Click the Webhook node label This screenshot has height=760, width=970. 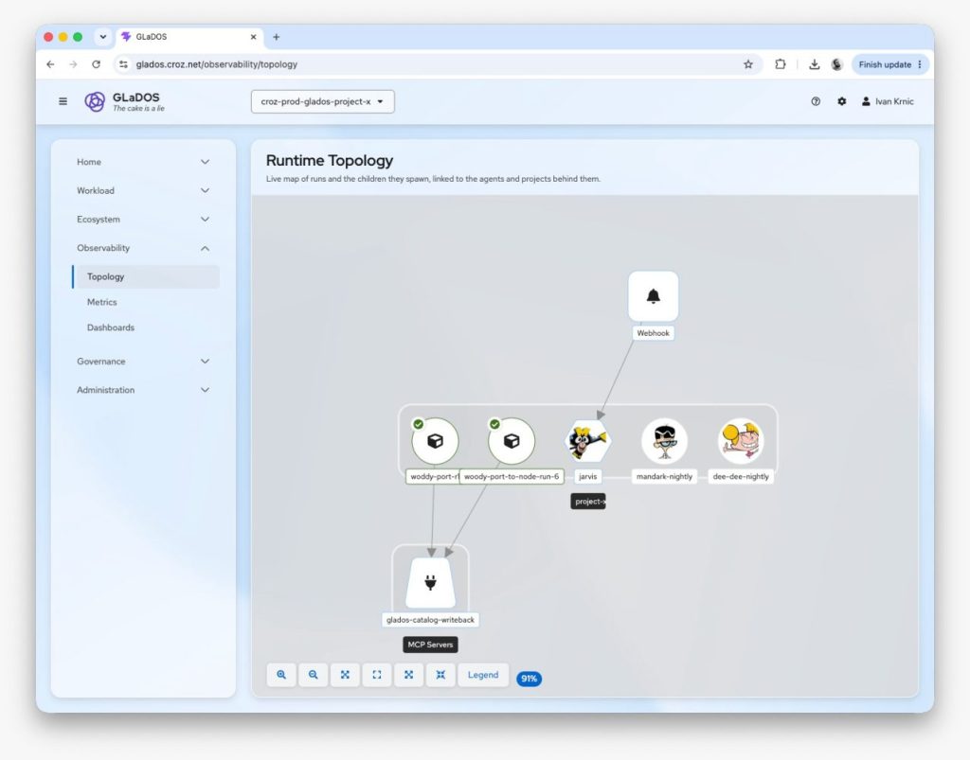click(654, 333)
